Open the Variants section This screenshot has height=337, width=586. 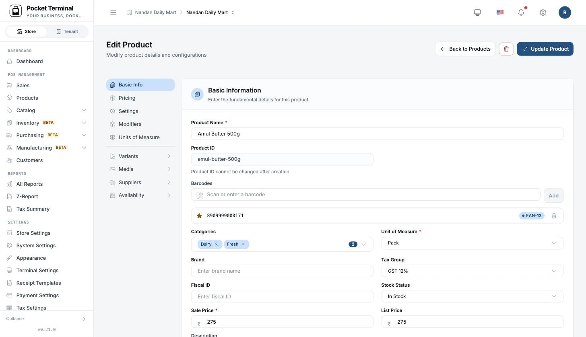pos(140,156)
